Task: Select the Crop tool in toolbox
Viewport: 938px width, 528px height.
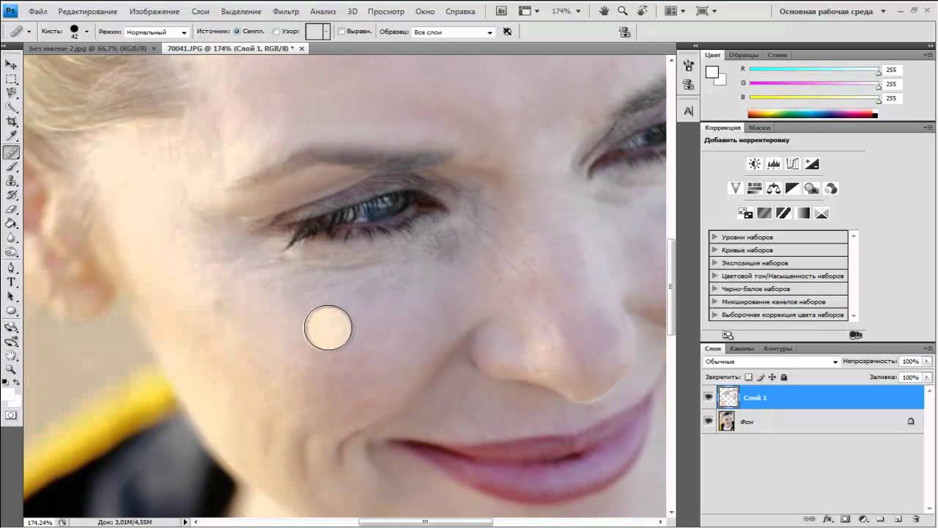Action: pos(12,122)
